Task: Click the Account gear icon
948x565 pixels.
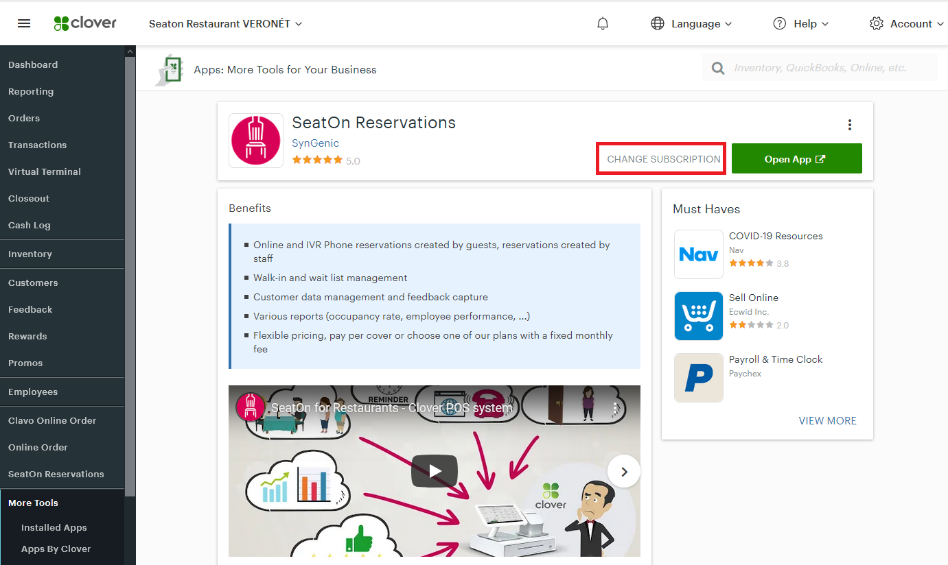Action: pos(877,23)
